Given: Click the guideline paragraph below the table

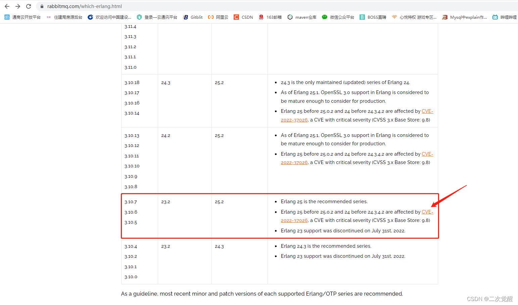Looking at the screenshot, I should 262,294.
